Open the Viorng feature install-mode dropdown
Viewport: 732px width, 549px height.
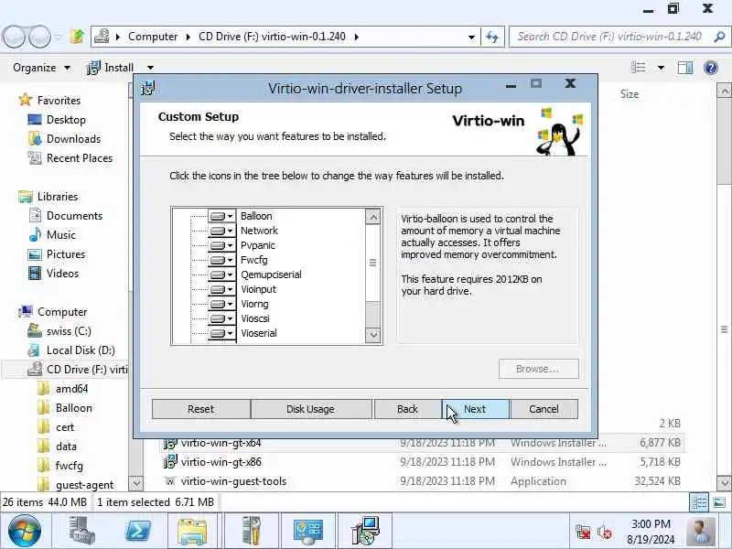click(x=221, y=304)
